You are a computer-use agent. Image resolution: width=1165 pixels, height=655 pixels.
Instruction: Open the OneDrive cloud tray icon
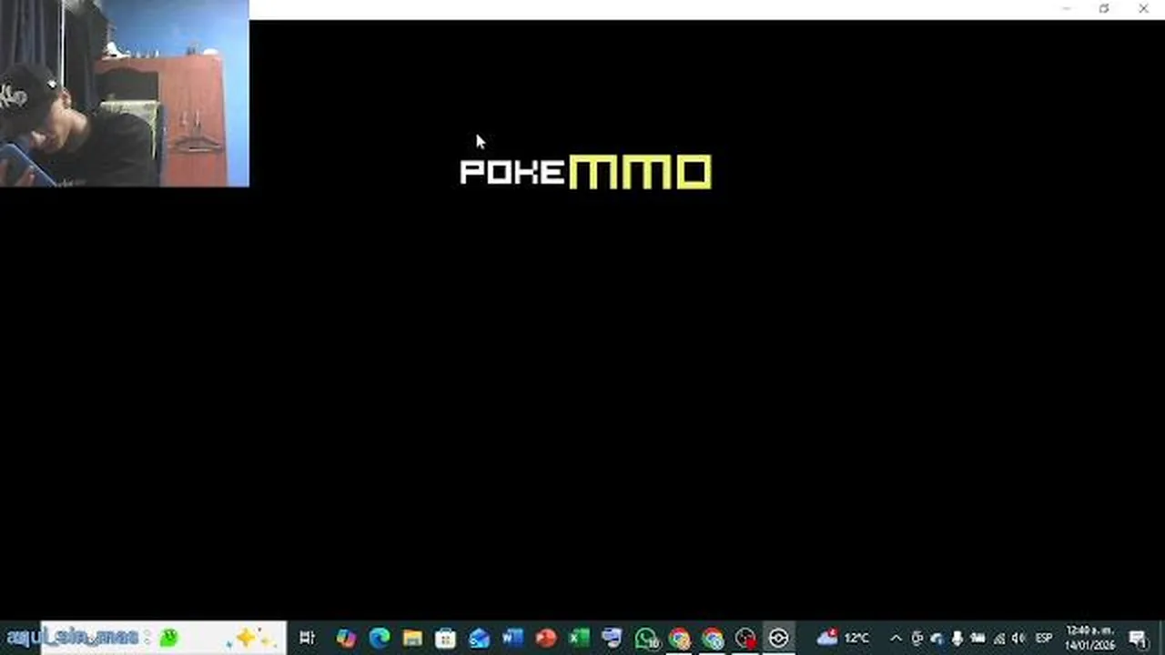(x=937, y=639)
